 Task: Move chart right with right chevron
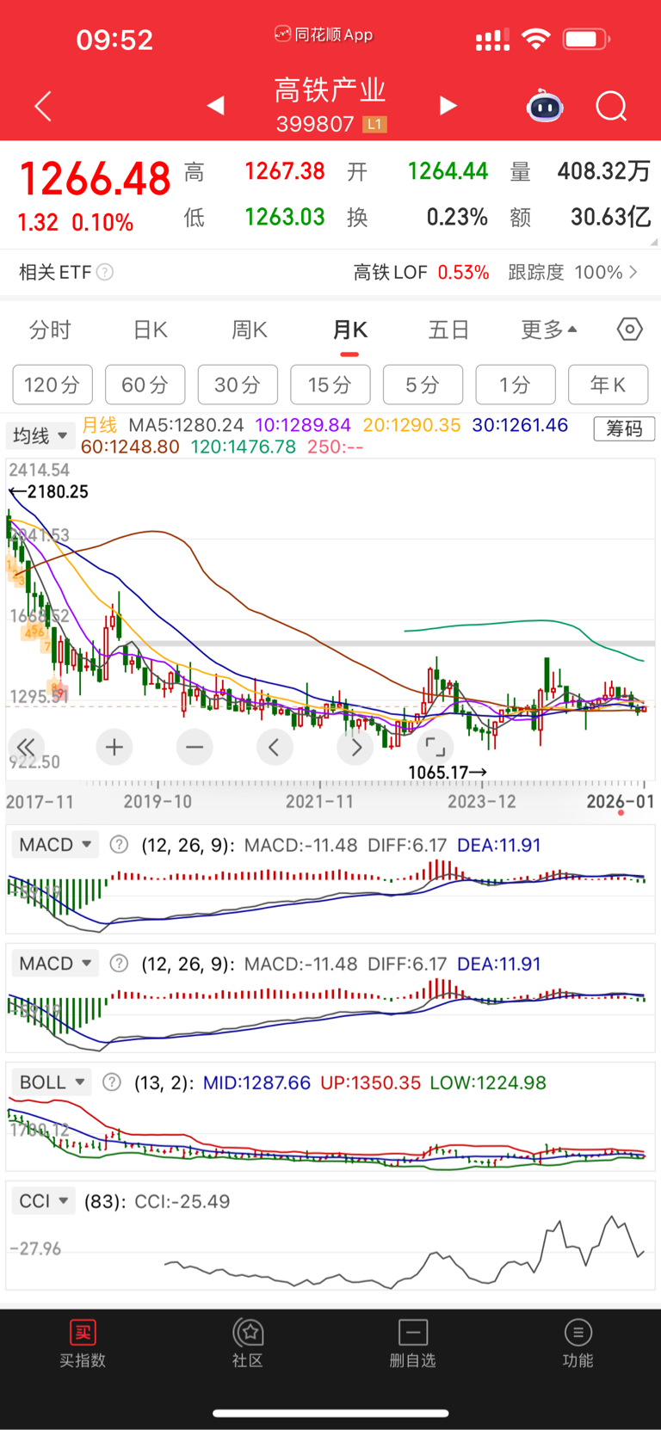(x=355, y=747)
